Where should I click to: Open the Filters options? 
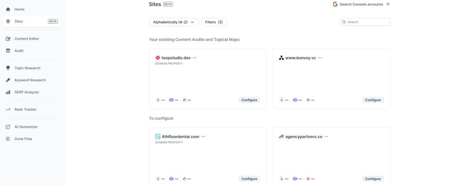pos(214,22)
